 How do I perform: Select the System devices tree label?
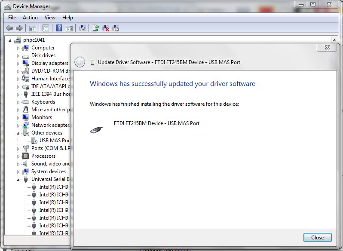pos(48,171)
